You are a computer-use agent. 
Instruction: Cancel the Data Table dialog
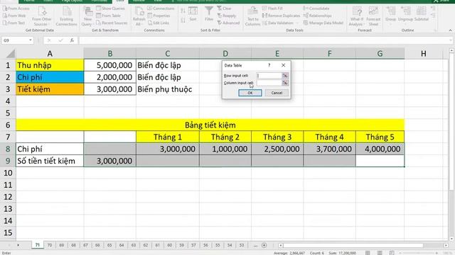(277, 93)
